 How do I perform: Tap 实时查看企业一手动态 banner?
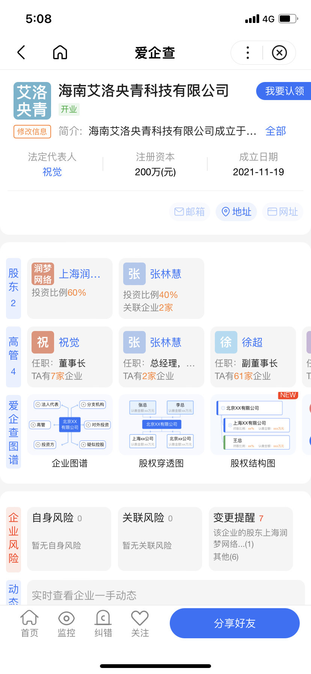[x=166, y=594]
